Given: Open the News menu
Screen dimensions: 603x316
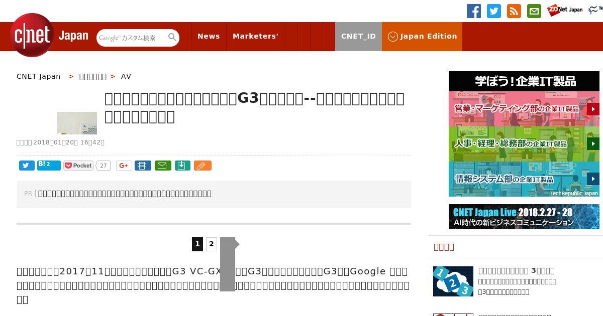Looking at the screenshot, I should [x=209, y=36].
